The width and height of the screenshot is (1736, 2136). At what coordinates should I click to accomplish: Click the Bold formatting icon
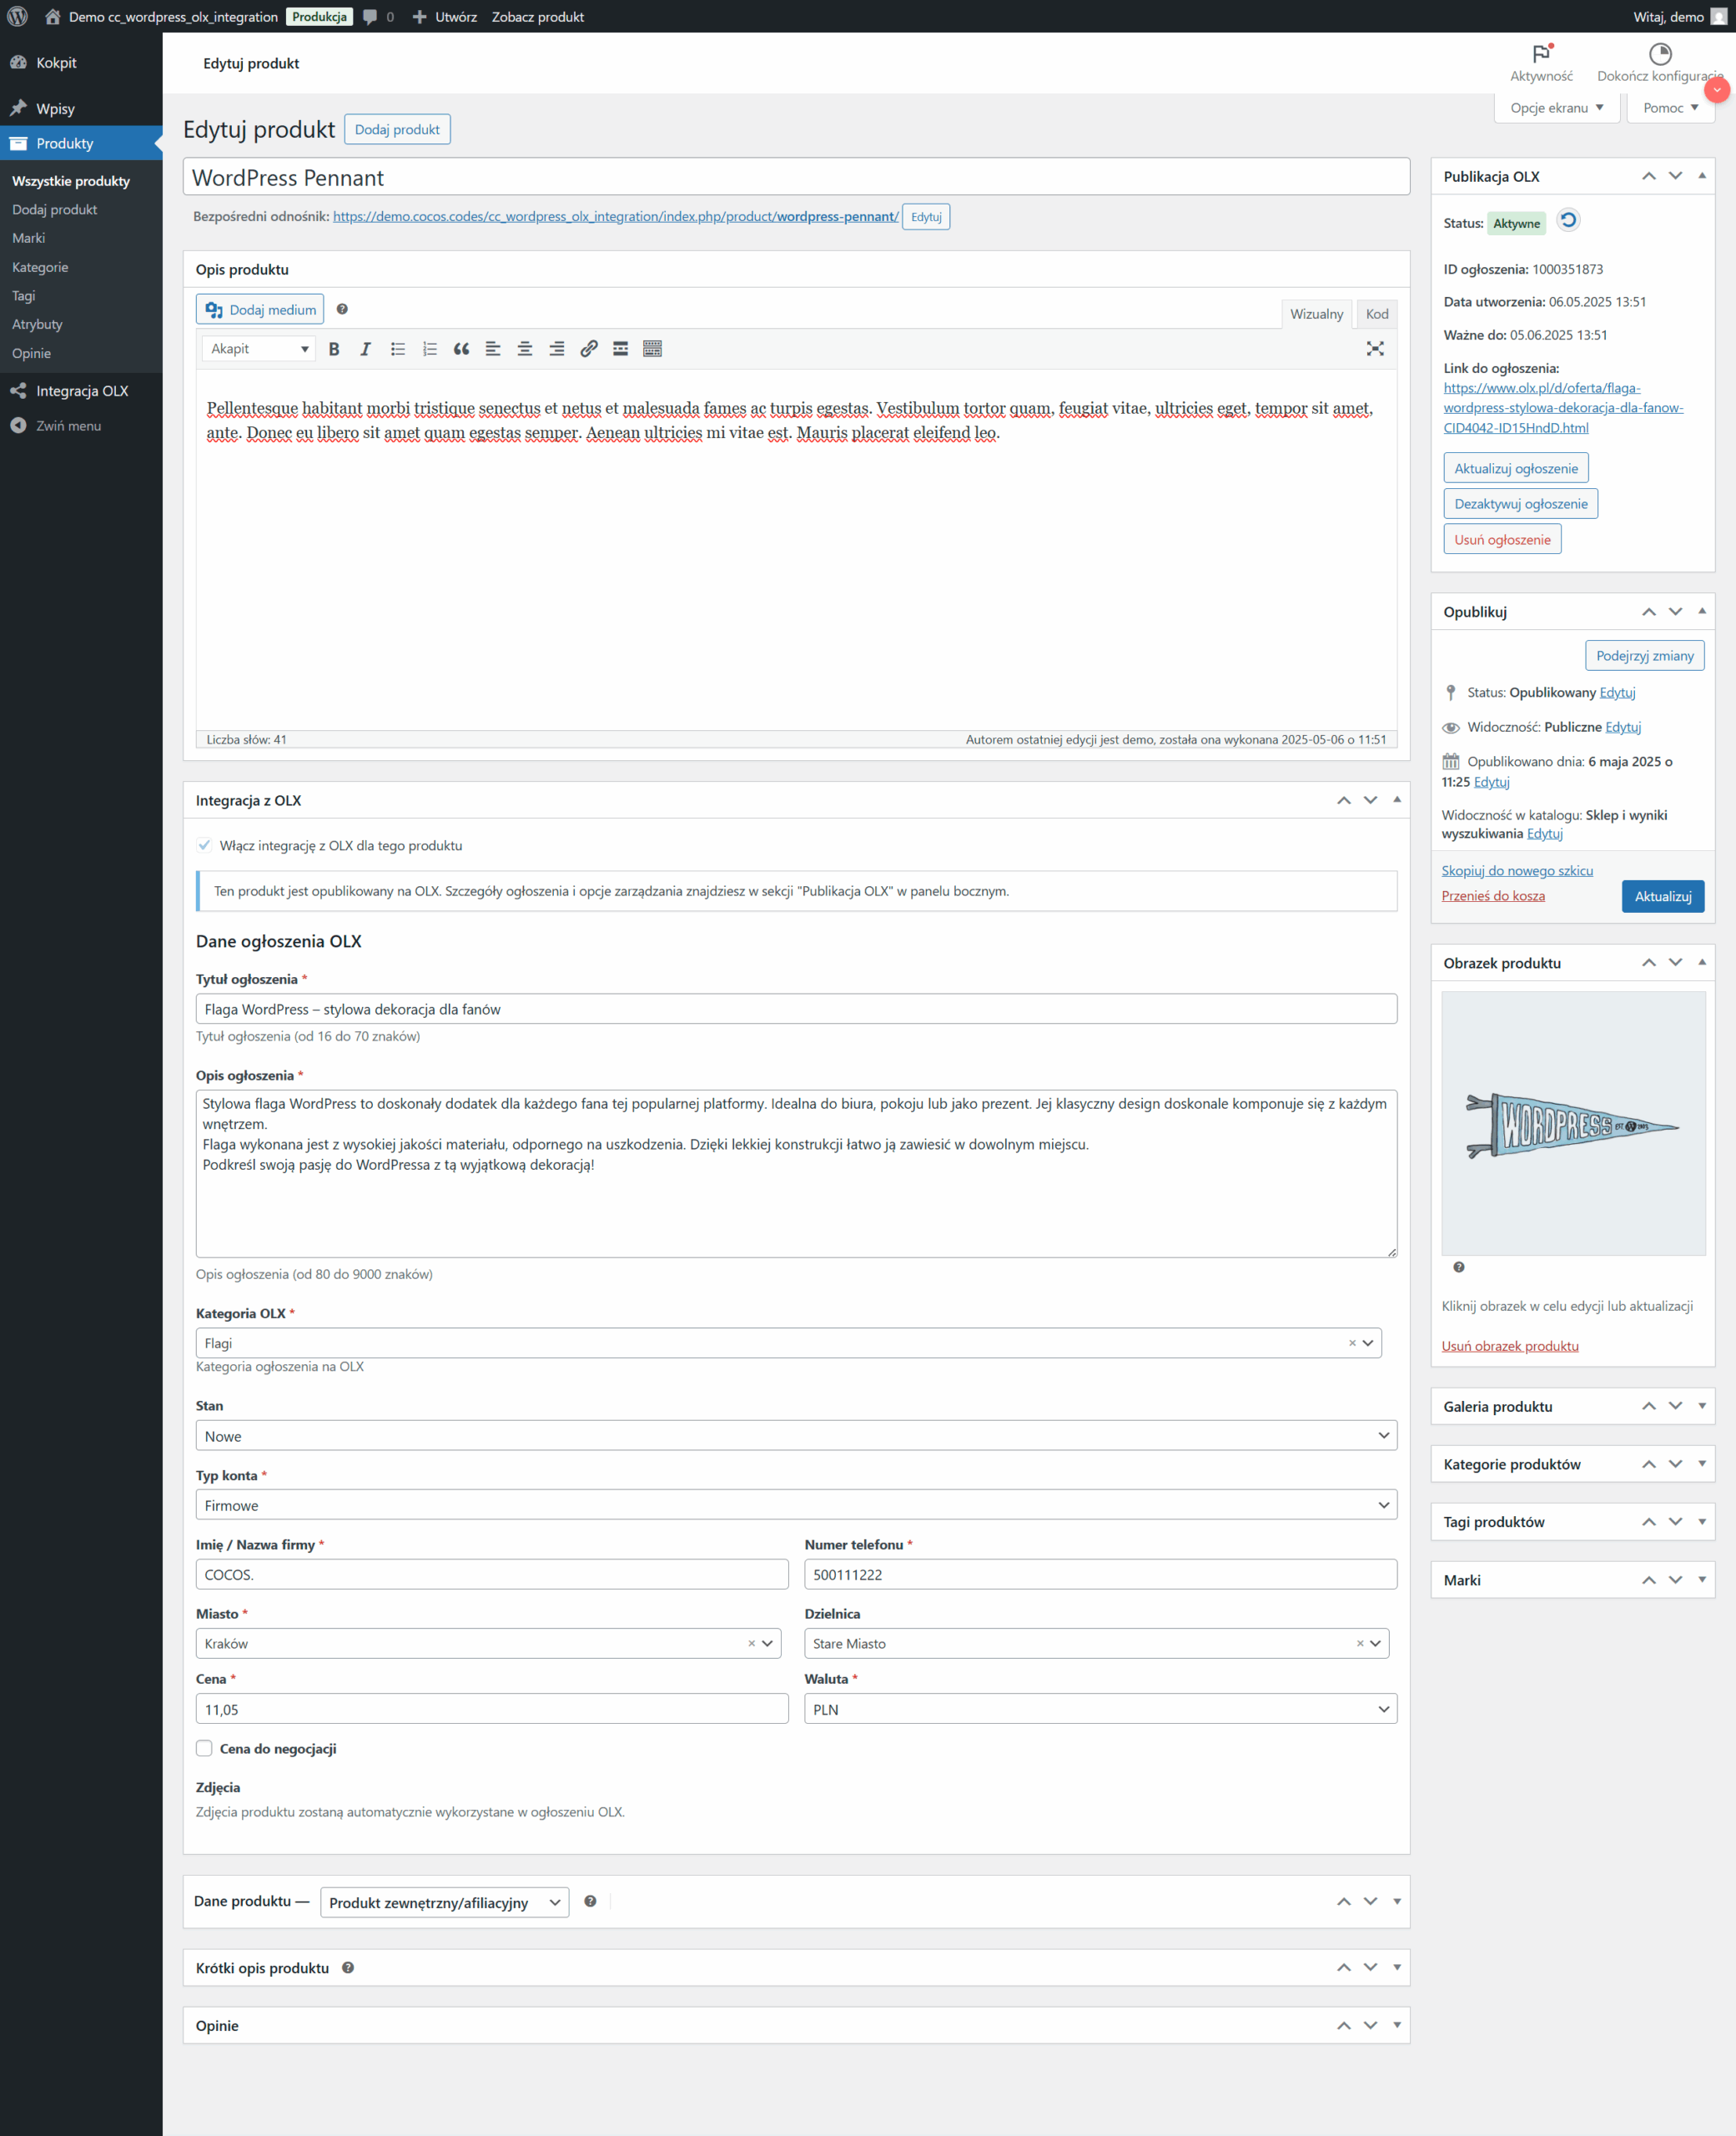tap(334, 349)
